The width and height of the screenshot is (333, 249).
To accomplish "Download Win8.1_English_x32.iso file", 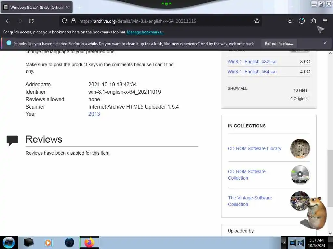I will [252, 62].
